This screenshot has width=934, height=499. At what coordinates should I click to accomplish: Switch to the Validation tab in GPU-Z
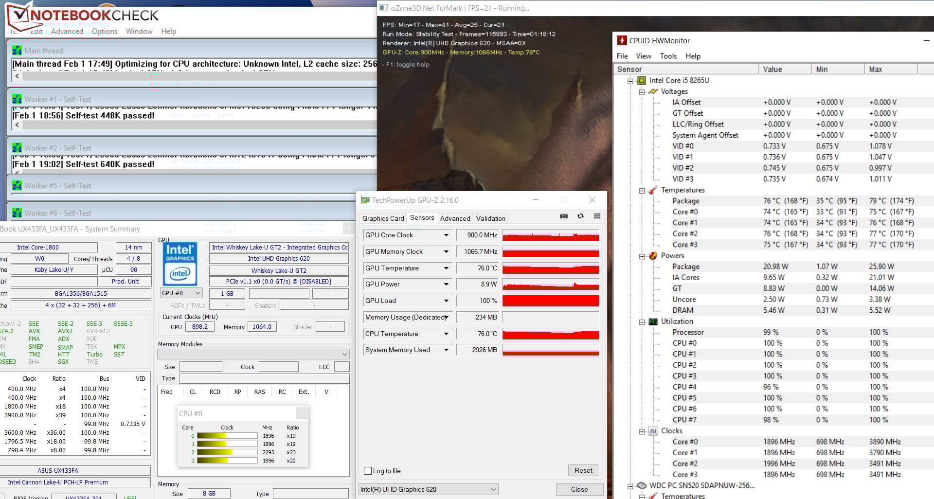pos(490,218)
